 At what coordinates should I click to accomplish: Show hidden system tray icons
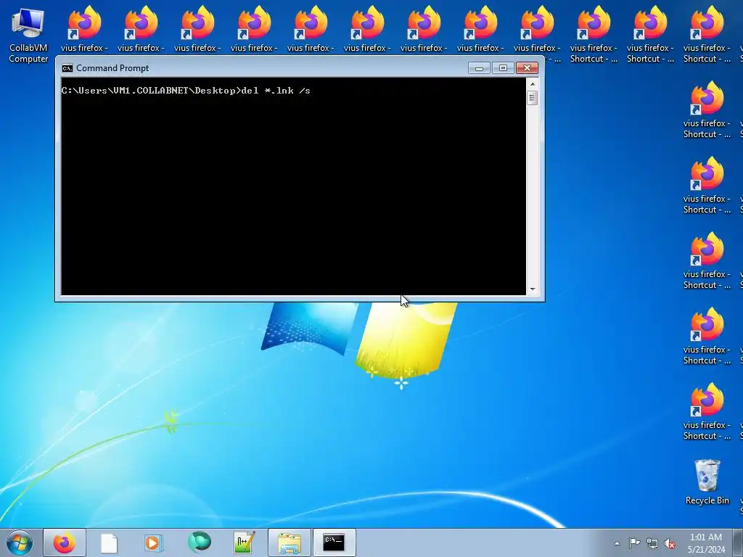[x=617, y=543]
